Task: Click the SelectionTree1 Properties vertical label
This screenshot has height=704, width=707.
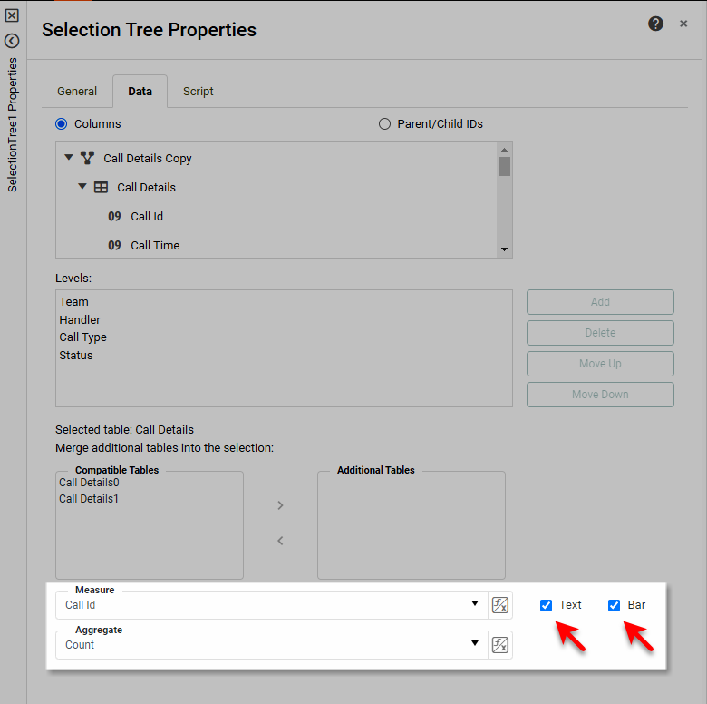Action: 13,125
